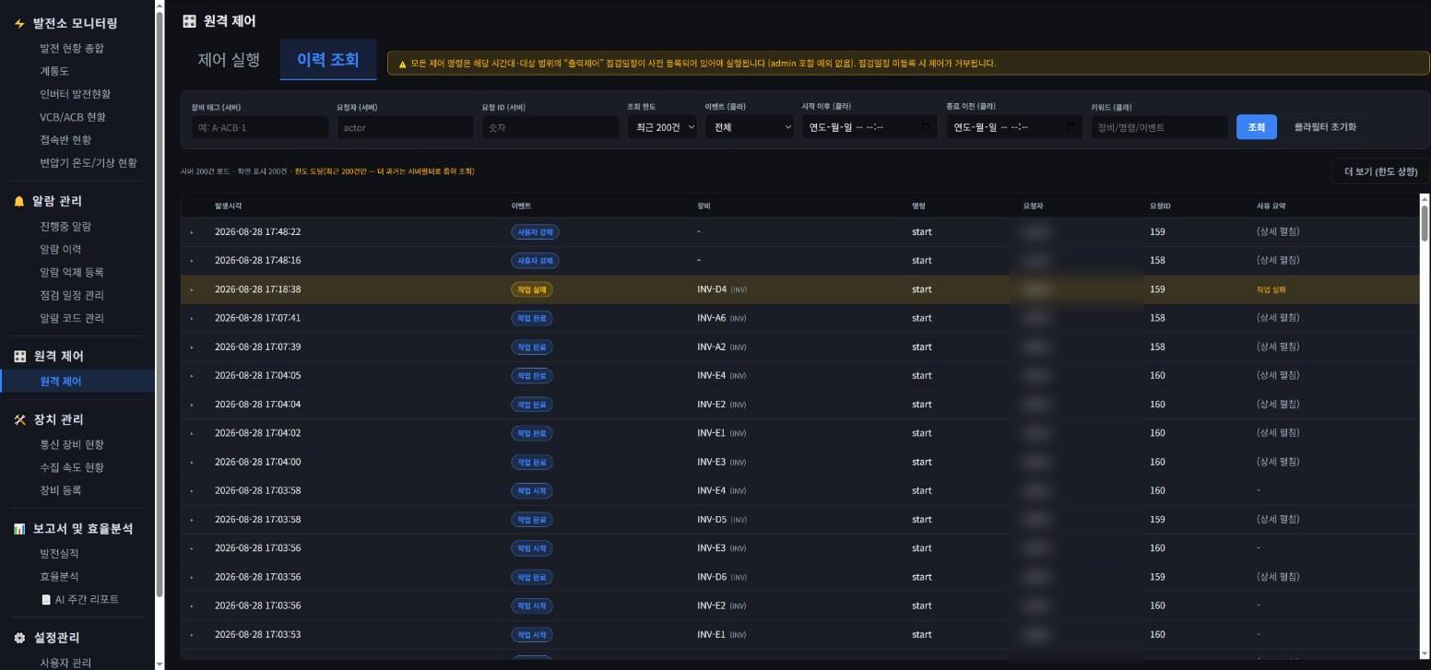Viewport: 1431px width, 670px height.
Task: Click (상세 펼침) in the INV-A2 row
Action: 1278,347
